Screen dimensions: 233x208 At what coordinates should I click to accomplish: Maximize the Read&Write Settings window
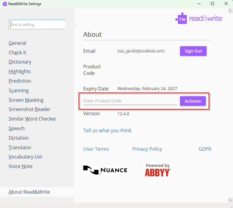[212, 4]
